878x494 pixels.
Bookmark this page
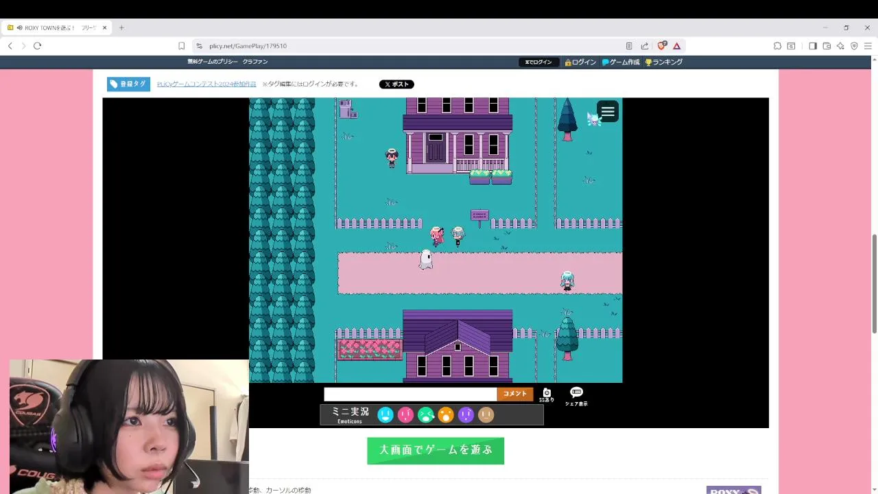click(x=181, y=46)
